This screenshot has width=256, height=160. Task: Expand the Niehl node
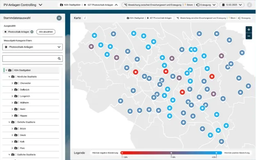tap(12, 109)
